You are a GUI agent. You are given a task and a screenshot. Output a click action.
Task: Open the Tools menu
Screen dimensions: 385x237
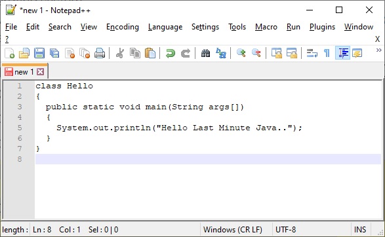click(237, 27)
